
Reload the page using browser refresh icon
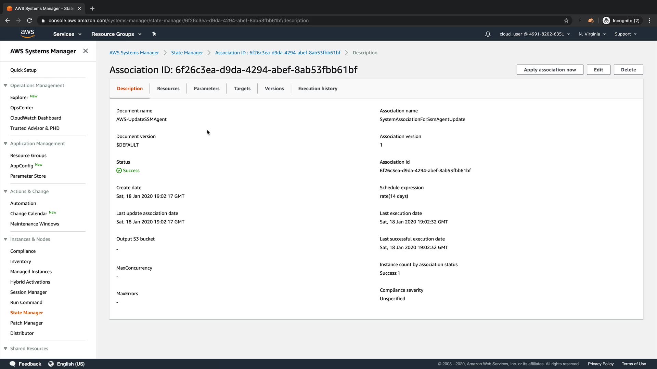(29, 20)
